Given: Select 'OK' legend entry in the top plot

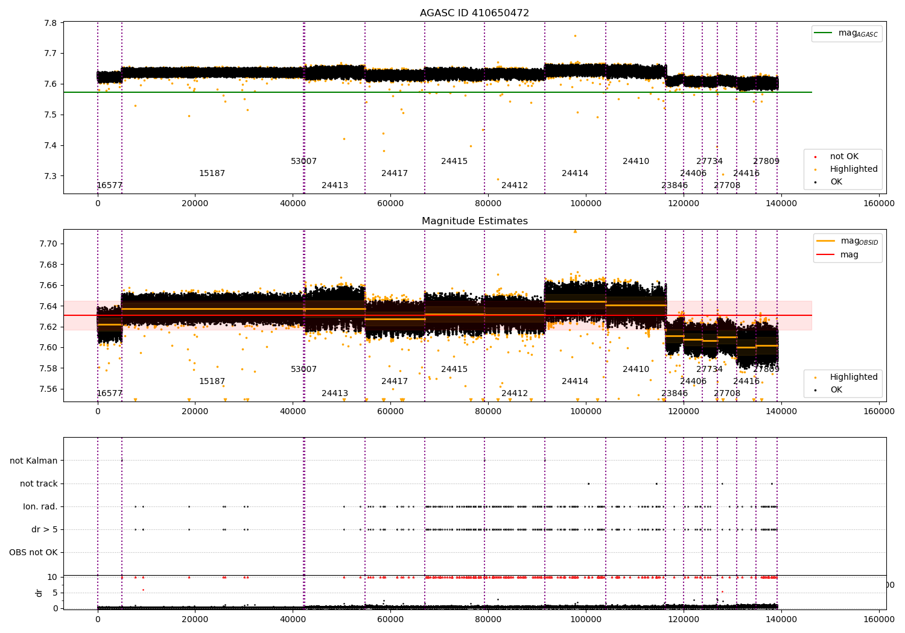Looking at the screenshot, I should [829, 182].
